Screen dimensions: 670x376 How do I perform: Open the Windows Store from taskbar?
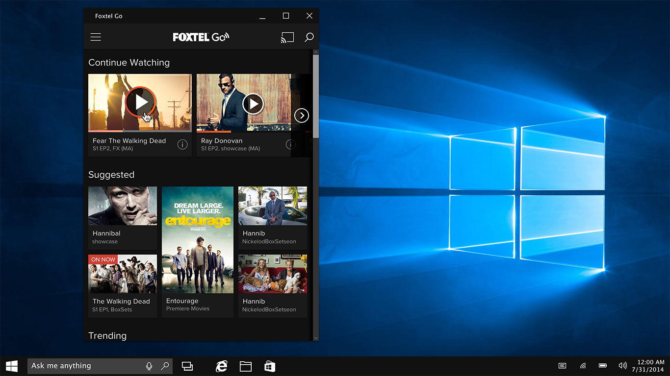(x=270, y=366)
